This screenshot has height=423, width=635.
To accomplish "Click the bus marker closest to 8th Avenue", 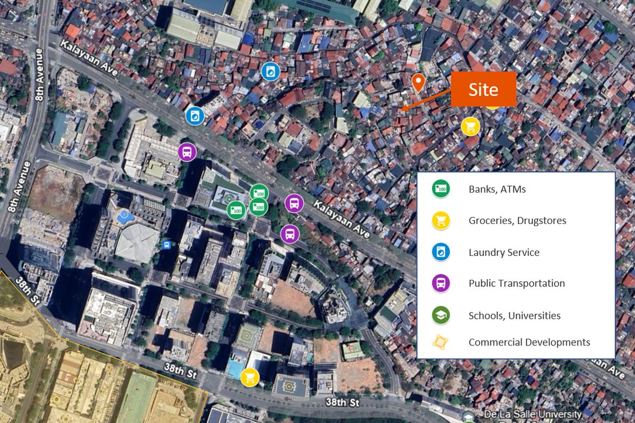I will [x=187, y=152].
